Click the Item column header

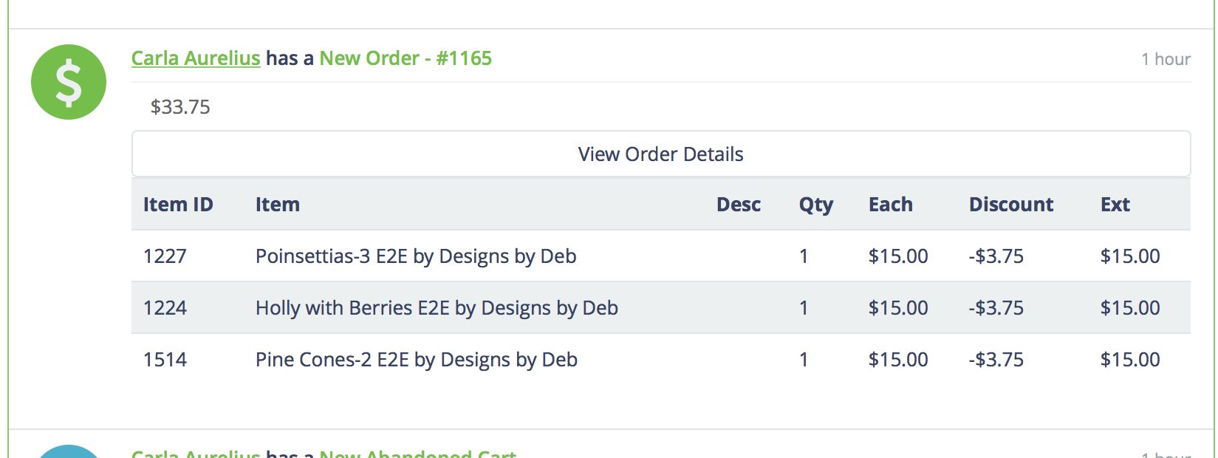(x=278, y=205)
